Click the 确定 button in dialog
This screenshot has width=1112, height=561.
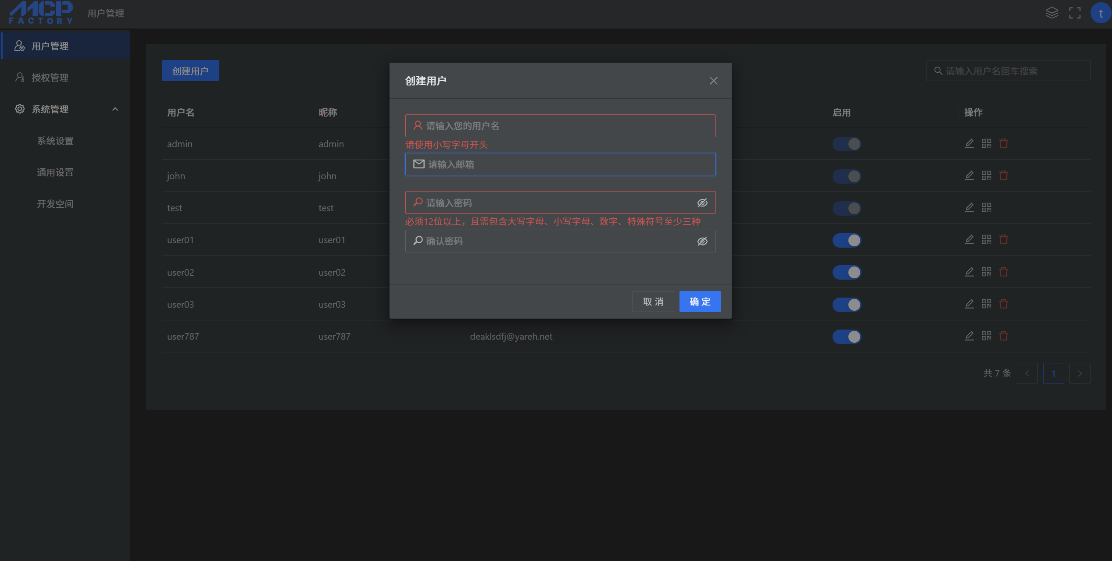(700, 302)
